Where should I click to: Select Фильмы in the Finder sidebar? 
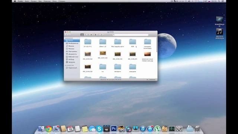point(72,49)
